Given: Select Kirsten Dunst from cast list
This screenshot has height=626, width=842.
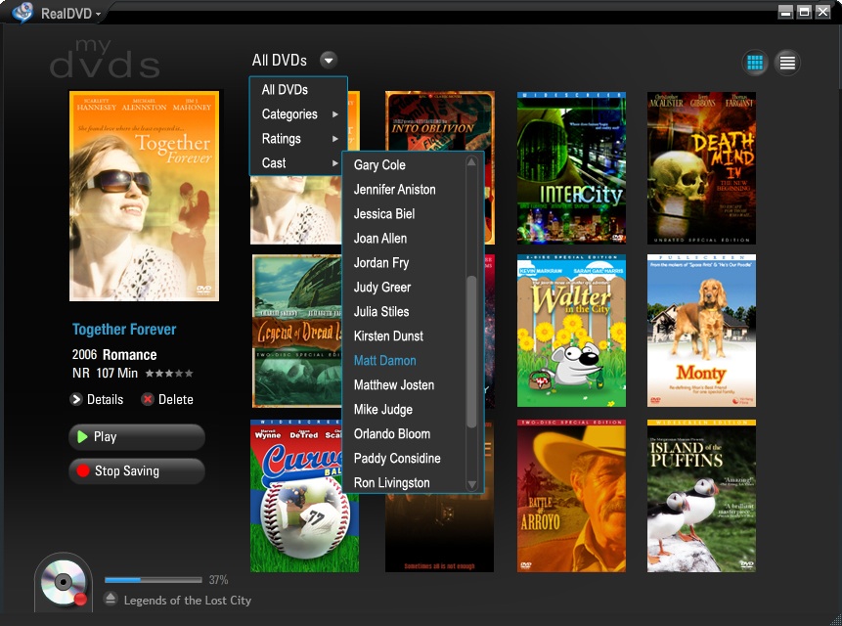Looking at the screenshot, I should coord(388,336).
